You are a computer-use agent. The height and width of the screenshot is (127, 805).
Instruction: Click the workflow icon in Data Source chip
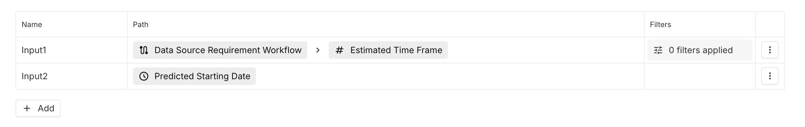tap(144, 50)
